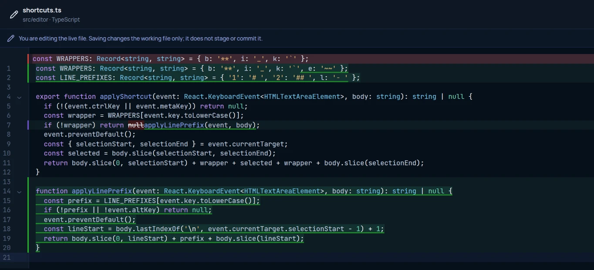Viewport: 594px width, 270px height.
Task: Click the 'const prefix = LINE_PREFIXES[...]' line
Action: pyautogui.click(x=152, y=201)
